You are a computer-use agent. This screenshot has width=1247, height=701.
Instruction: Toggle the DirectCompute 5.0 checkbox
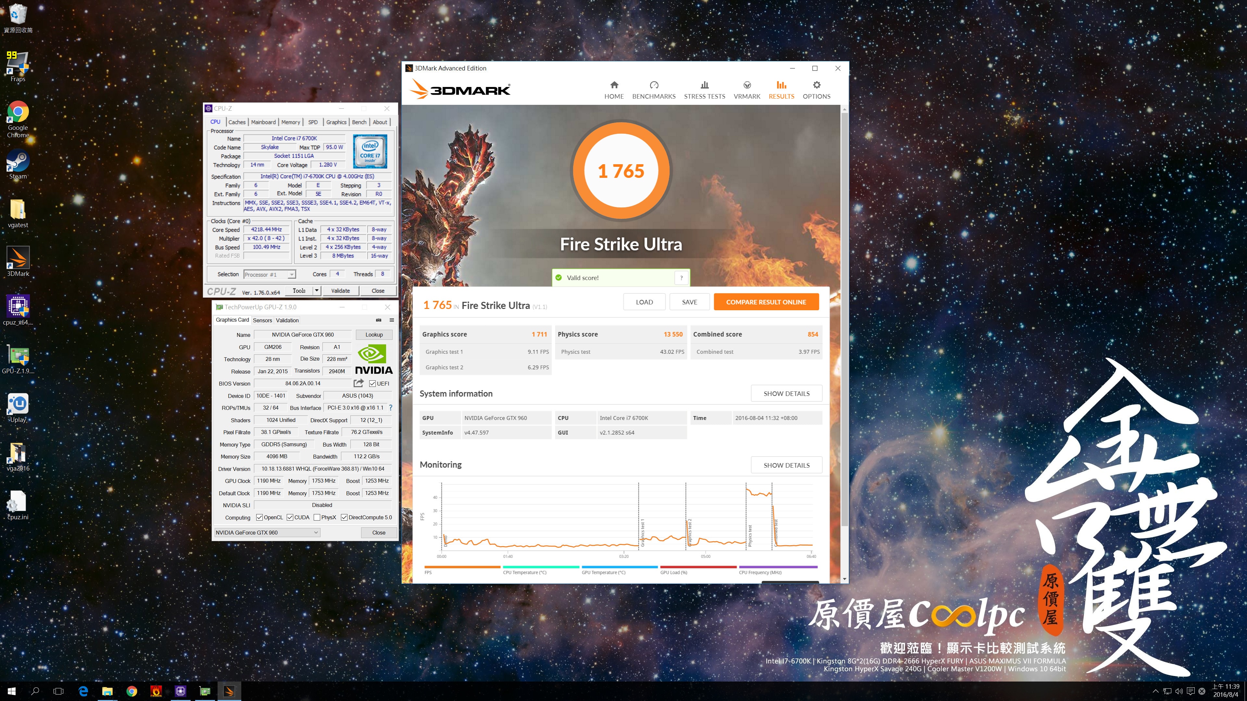click(x=344, y=517)
